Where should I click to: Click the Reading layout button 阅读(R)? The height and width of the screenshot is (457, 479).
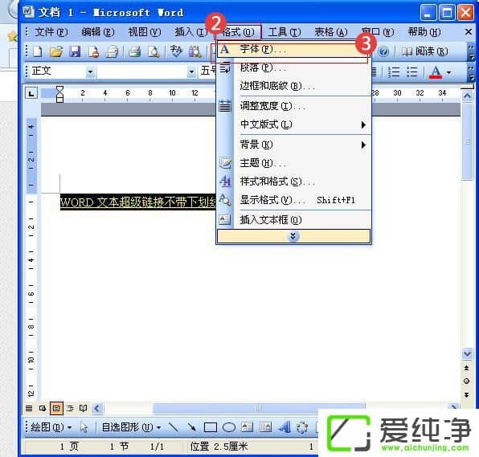pos(425,51)
